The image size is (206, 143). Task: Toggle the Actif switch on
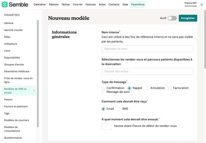(x=172, y=18)
